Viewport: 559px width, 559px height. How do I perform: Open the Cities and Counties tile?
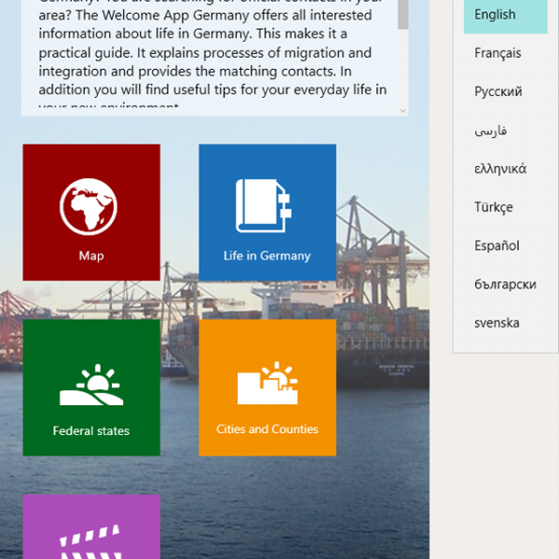click(x=267, y=388)
